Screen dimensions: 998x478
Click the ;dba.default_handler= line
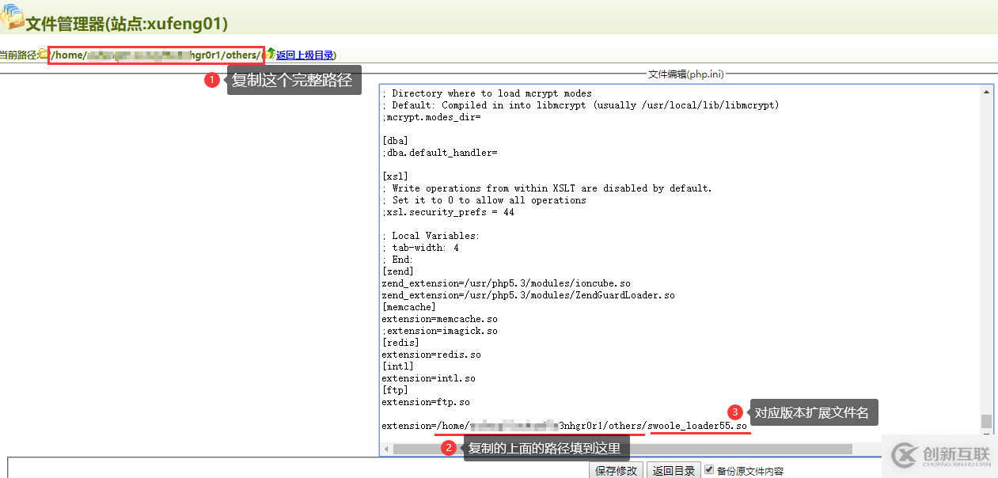click(439, 153)
